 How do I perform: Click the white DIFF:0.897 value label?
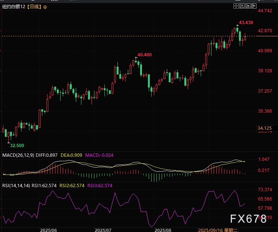47,155
